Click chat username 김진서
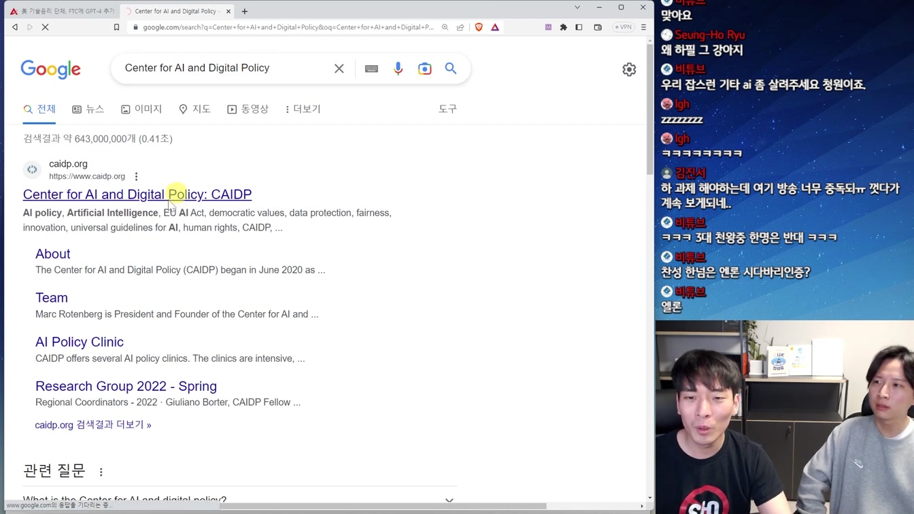 point(691,173)
